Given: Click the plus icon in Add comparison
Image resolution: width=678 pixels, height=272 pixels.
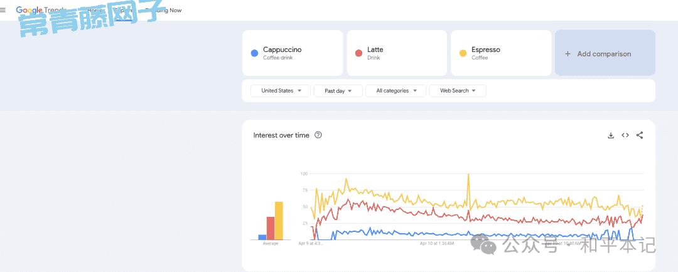Looking at the screenshot, I should (568, 54).
